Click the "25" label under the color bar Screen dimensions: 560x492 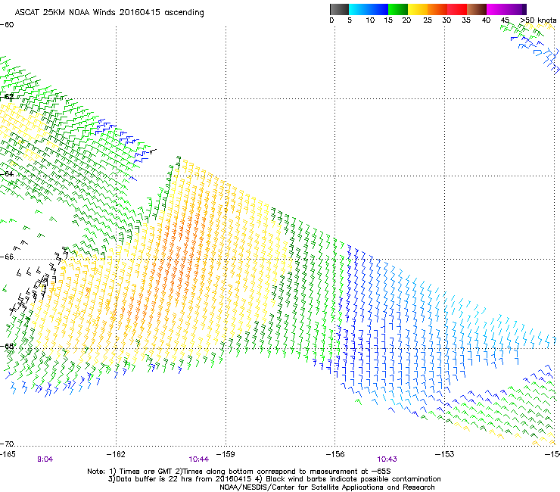428,20
